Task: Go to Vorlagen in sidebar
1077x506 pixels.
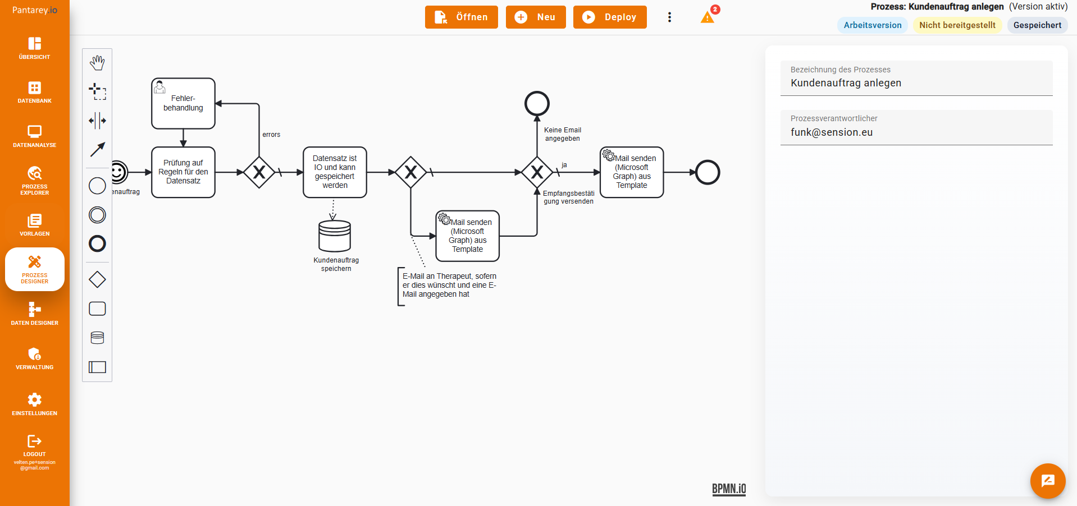Action: 35,225
